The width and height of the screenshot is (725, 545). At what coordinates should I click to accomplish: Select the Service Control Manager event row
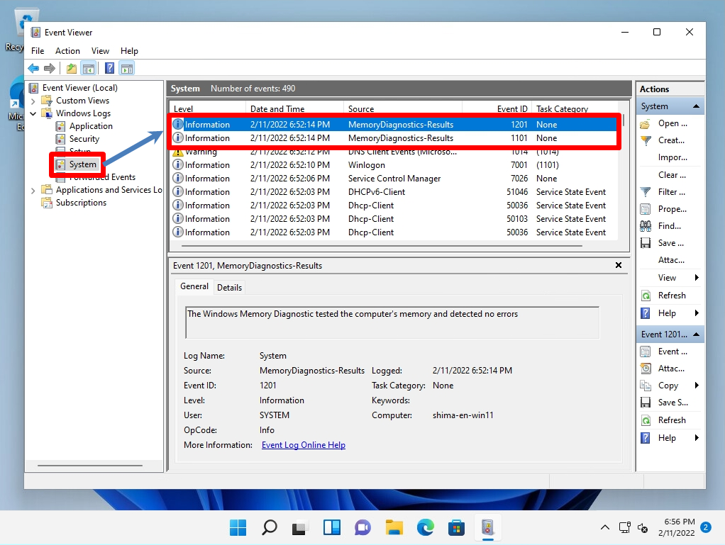click(x=394, y=179)
